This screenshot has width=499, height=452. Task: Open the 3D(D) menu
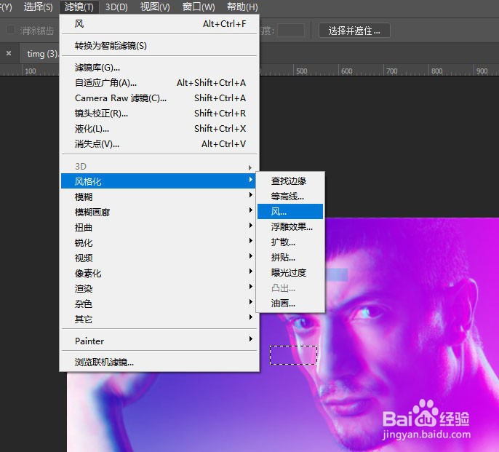[116, 7]
